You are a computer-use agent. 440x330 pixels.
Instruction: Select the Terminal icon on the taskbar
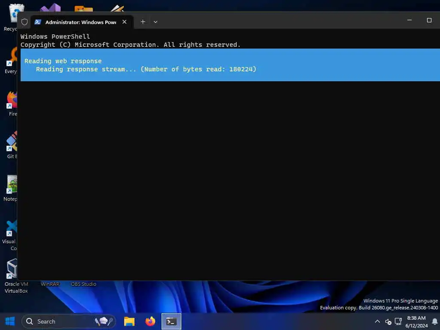pyautogui.click(x=171, y=321)
